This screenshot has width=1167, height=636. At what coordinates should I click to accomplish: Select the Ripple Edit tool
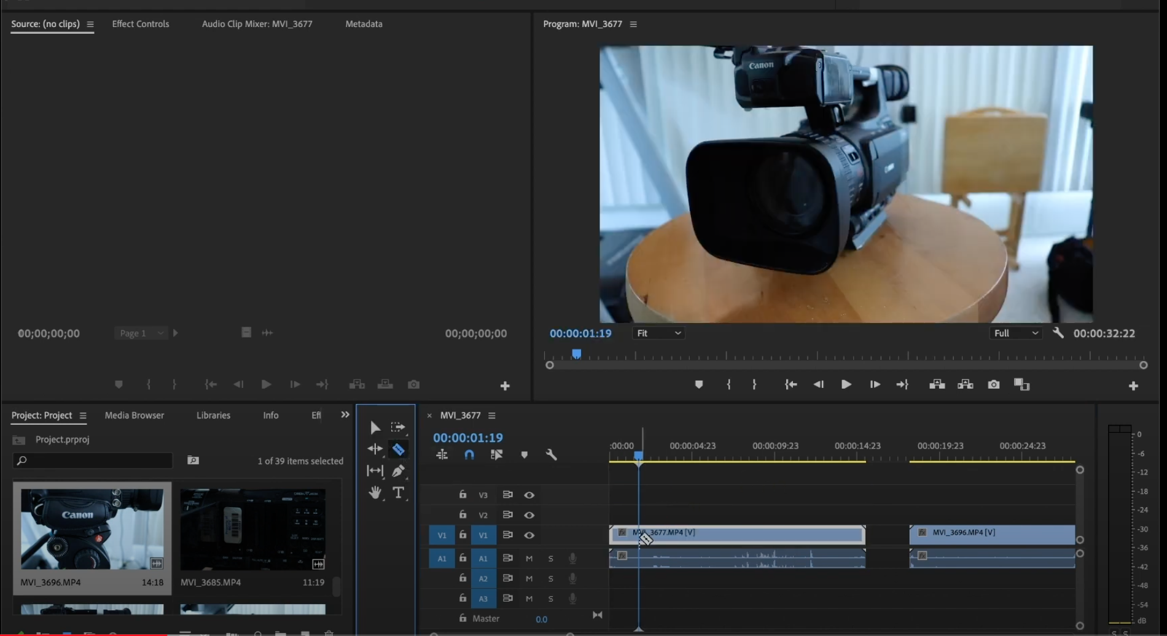pos(375,449)
